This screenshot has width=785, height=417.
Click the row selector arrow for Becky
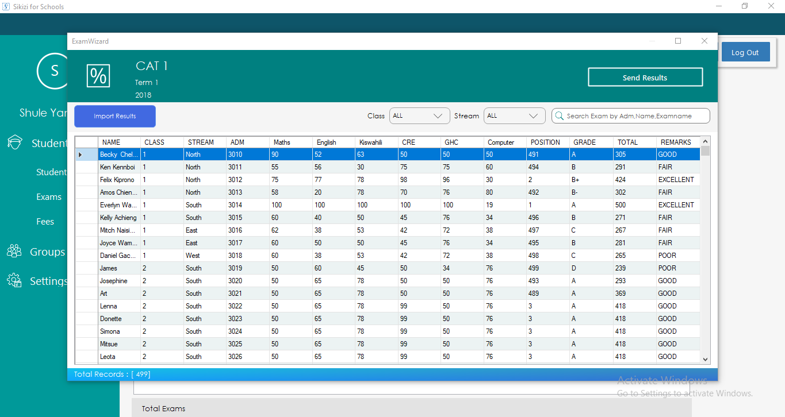[x=86, y=155]
